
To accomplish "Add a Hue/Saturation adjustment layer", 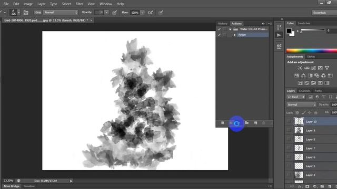I will tap(296, 76).
